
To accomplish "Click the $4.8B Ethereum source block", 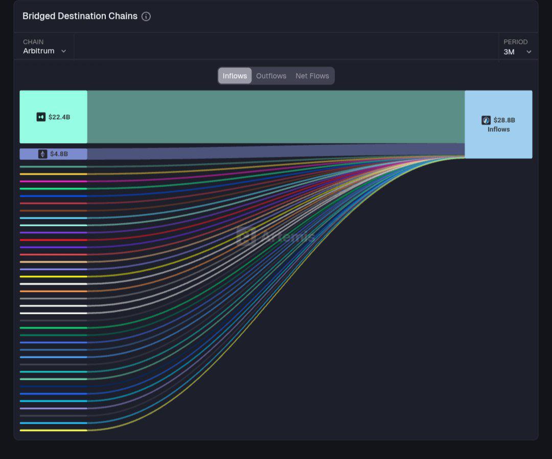I will (x=54, y=154).
